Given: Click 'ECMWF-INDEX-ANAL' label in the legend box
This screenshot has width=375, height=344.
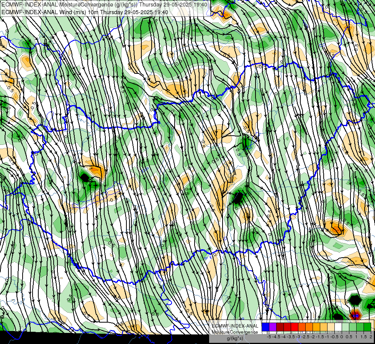Looking at the screenshot, I should point(235,326).
